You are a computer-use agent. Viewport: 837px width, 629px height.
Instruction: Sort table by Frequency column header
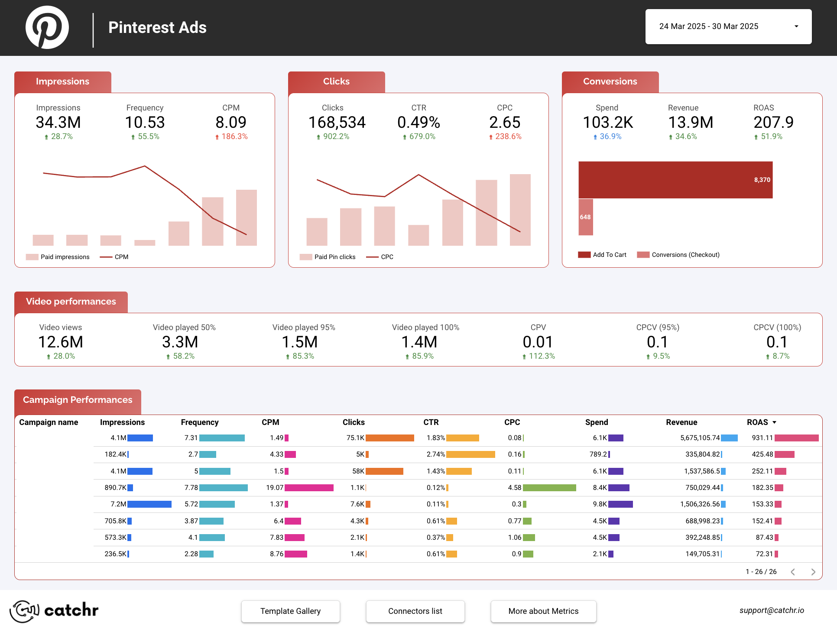pos(200,422)
